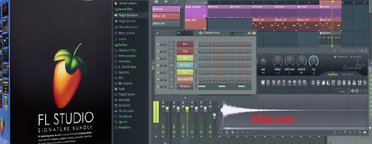
Task: Open the Envelopes folder
Action: point(123,61)
